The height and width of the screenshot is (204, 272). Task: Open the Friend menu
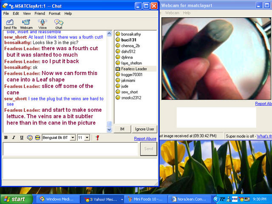tap(40, 14)
